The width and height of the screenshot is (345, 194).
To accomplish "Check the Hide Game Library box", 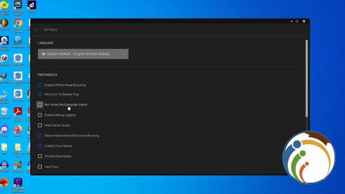I will (40, 125).
